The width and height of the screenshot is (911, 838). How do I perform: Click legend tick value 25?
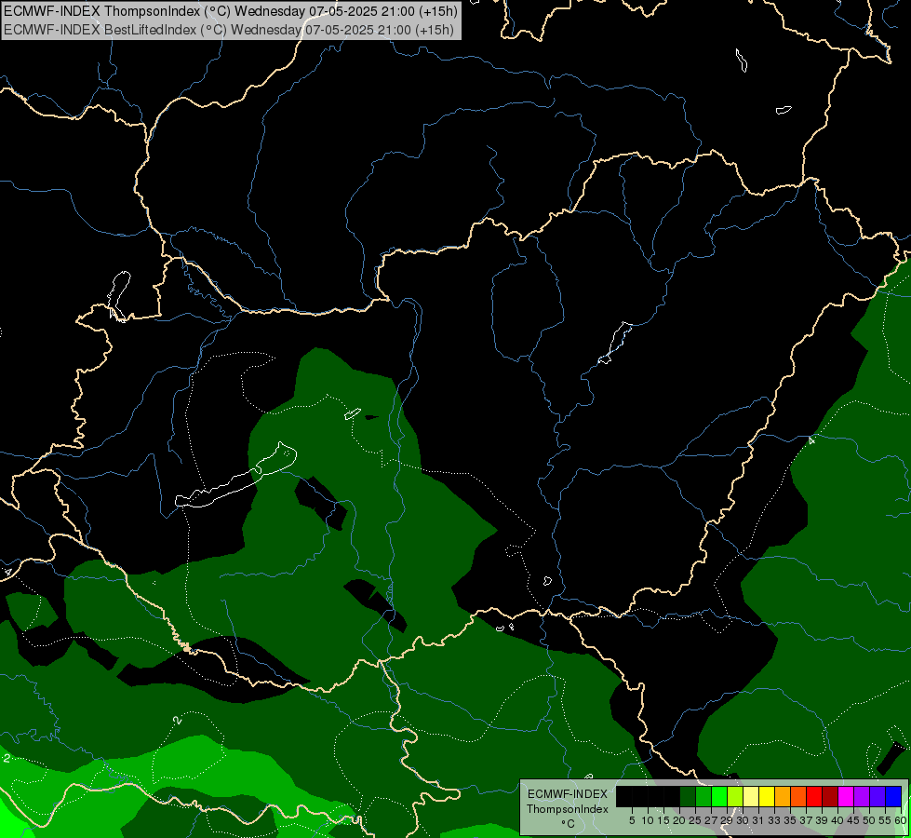pyautogui.click(x=695, y=820)
